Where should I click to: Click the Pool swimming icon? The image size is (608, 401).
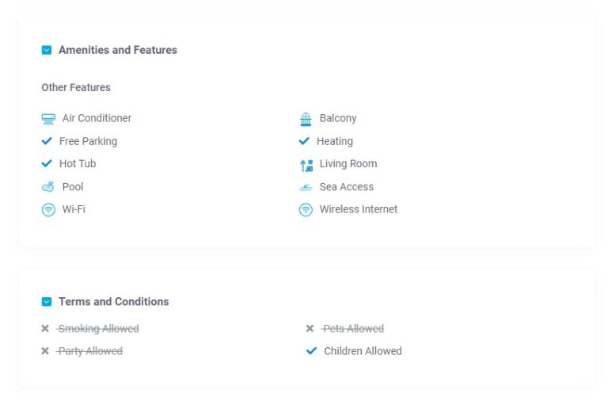(48, 187)
